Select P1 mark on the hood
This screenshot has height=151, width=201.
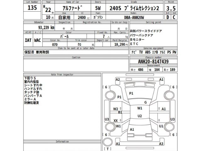[131, 93]
